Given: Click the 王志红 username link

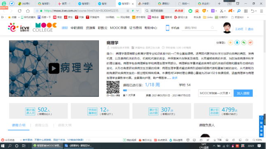Looking at the screenshot, I should (239, 29).
